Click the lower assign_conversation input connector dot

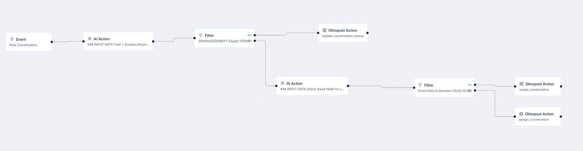coord(515,117)
